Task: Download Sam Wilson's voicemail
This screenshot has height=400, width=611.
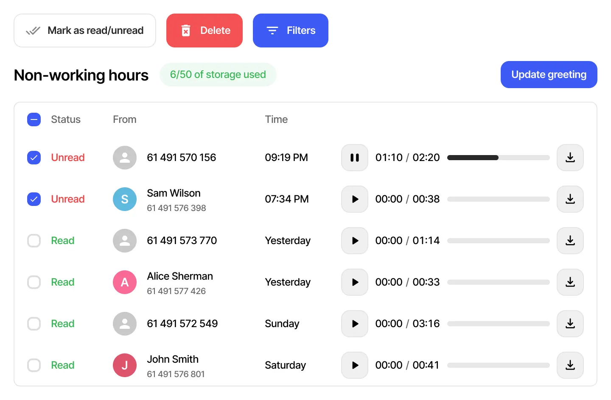Action: (x=570, y=199)
